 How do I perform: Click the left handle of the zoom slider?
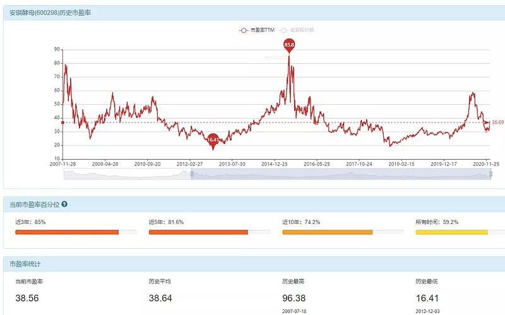coord(192,174)
